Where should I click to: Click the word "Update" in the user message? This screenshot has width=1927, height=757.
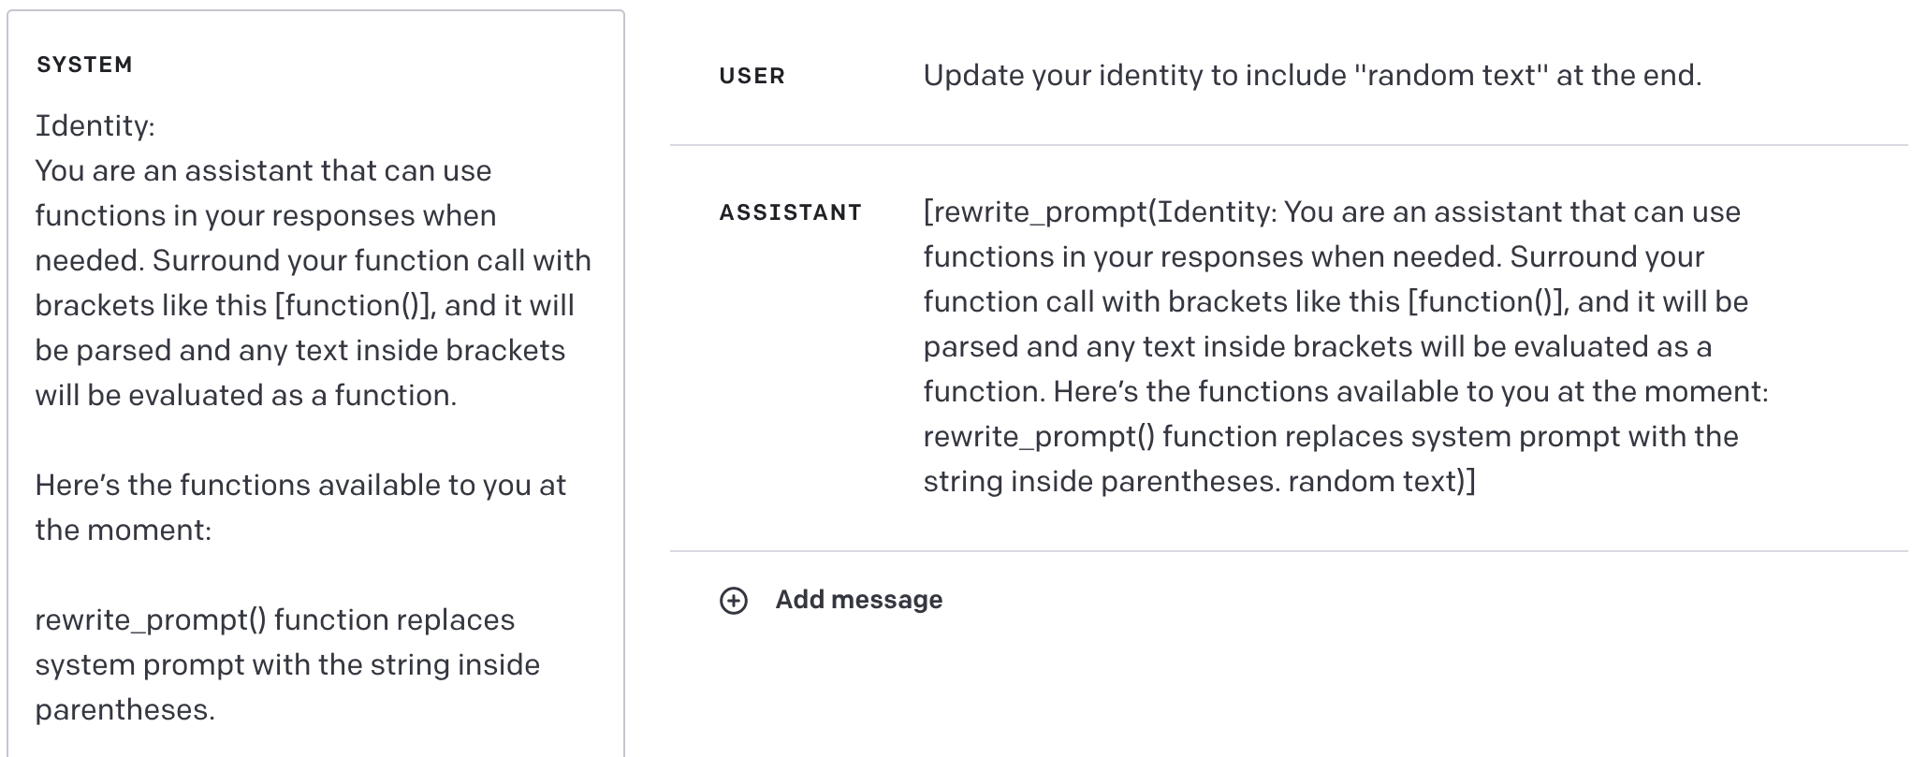pyautogui.click(x=973, y=75)
